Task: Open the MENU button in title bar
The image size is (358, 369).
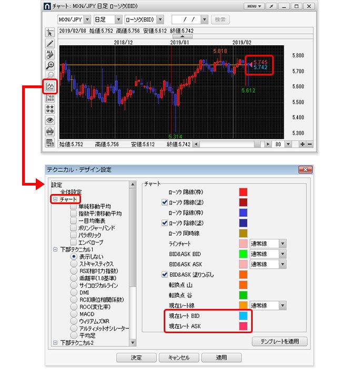Action: tap(254, 6)
